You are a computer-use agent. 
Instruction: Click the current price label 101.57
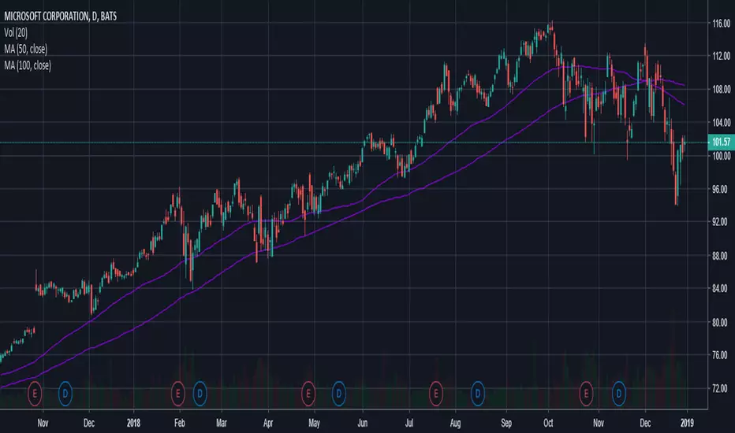(721, 142)
